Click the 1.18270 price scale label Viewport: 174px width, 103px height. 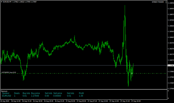coord(171,49)
